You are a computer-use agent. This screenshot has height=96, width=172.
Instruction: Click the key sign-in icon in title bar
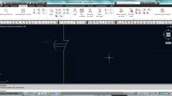145,3
